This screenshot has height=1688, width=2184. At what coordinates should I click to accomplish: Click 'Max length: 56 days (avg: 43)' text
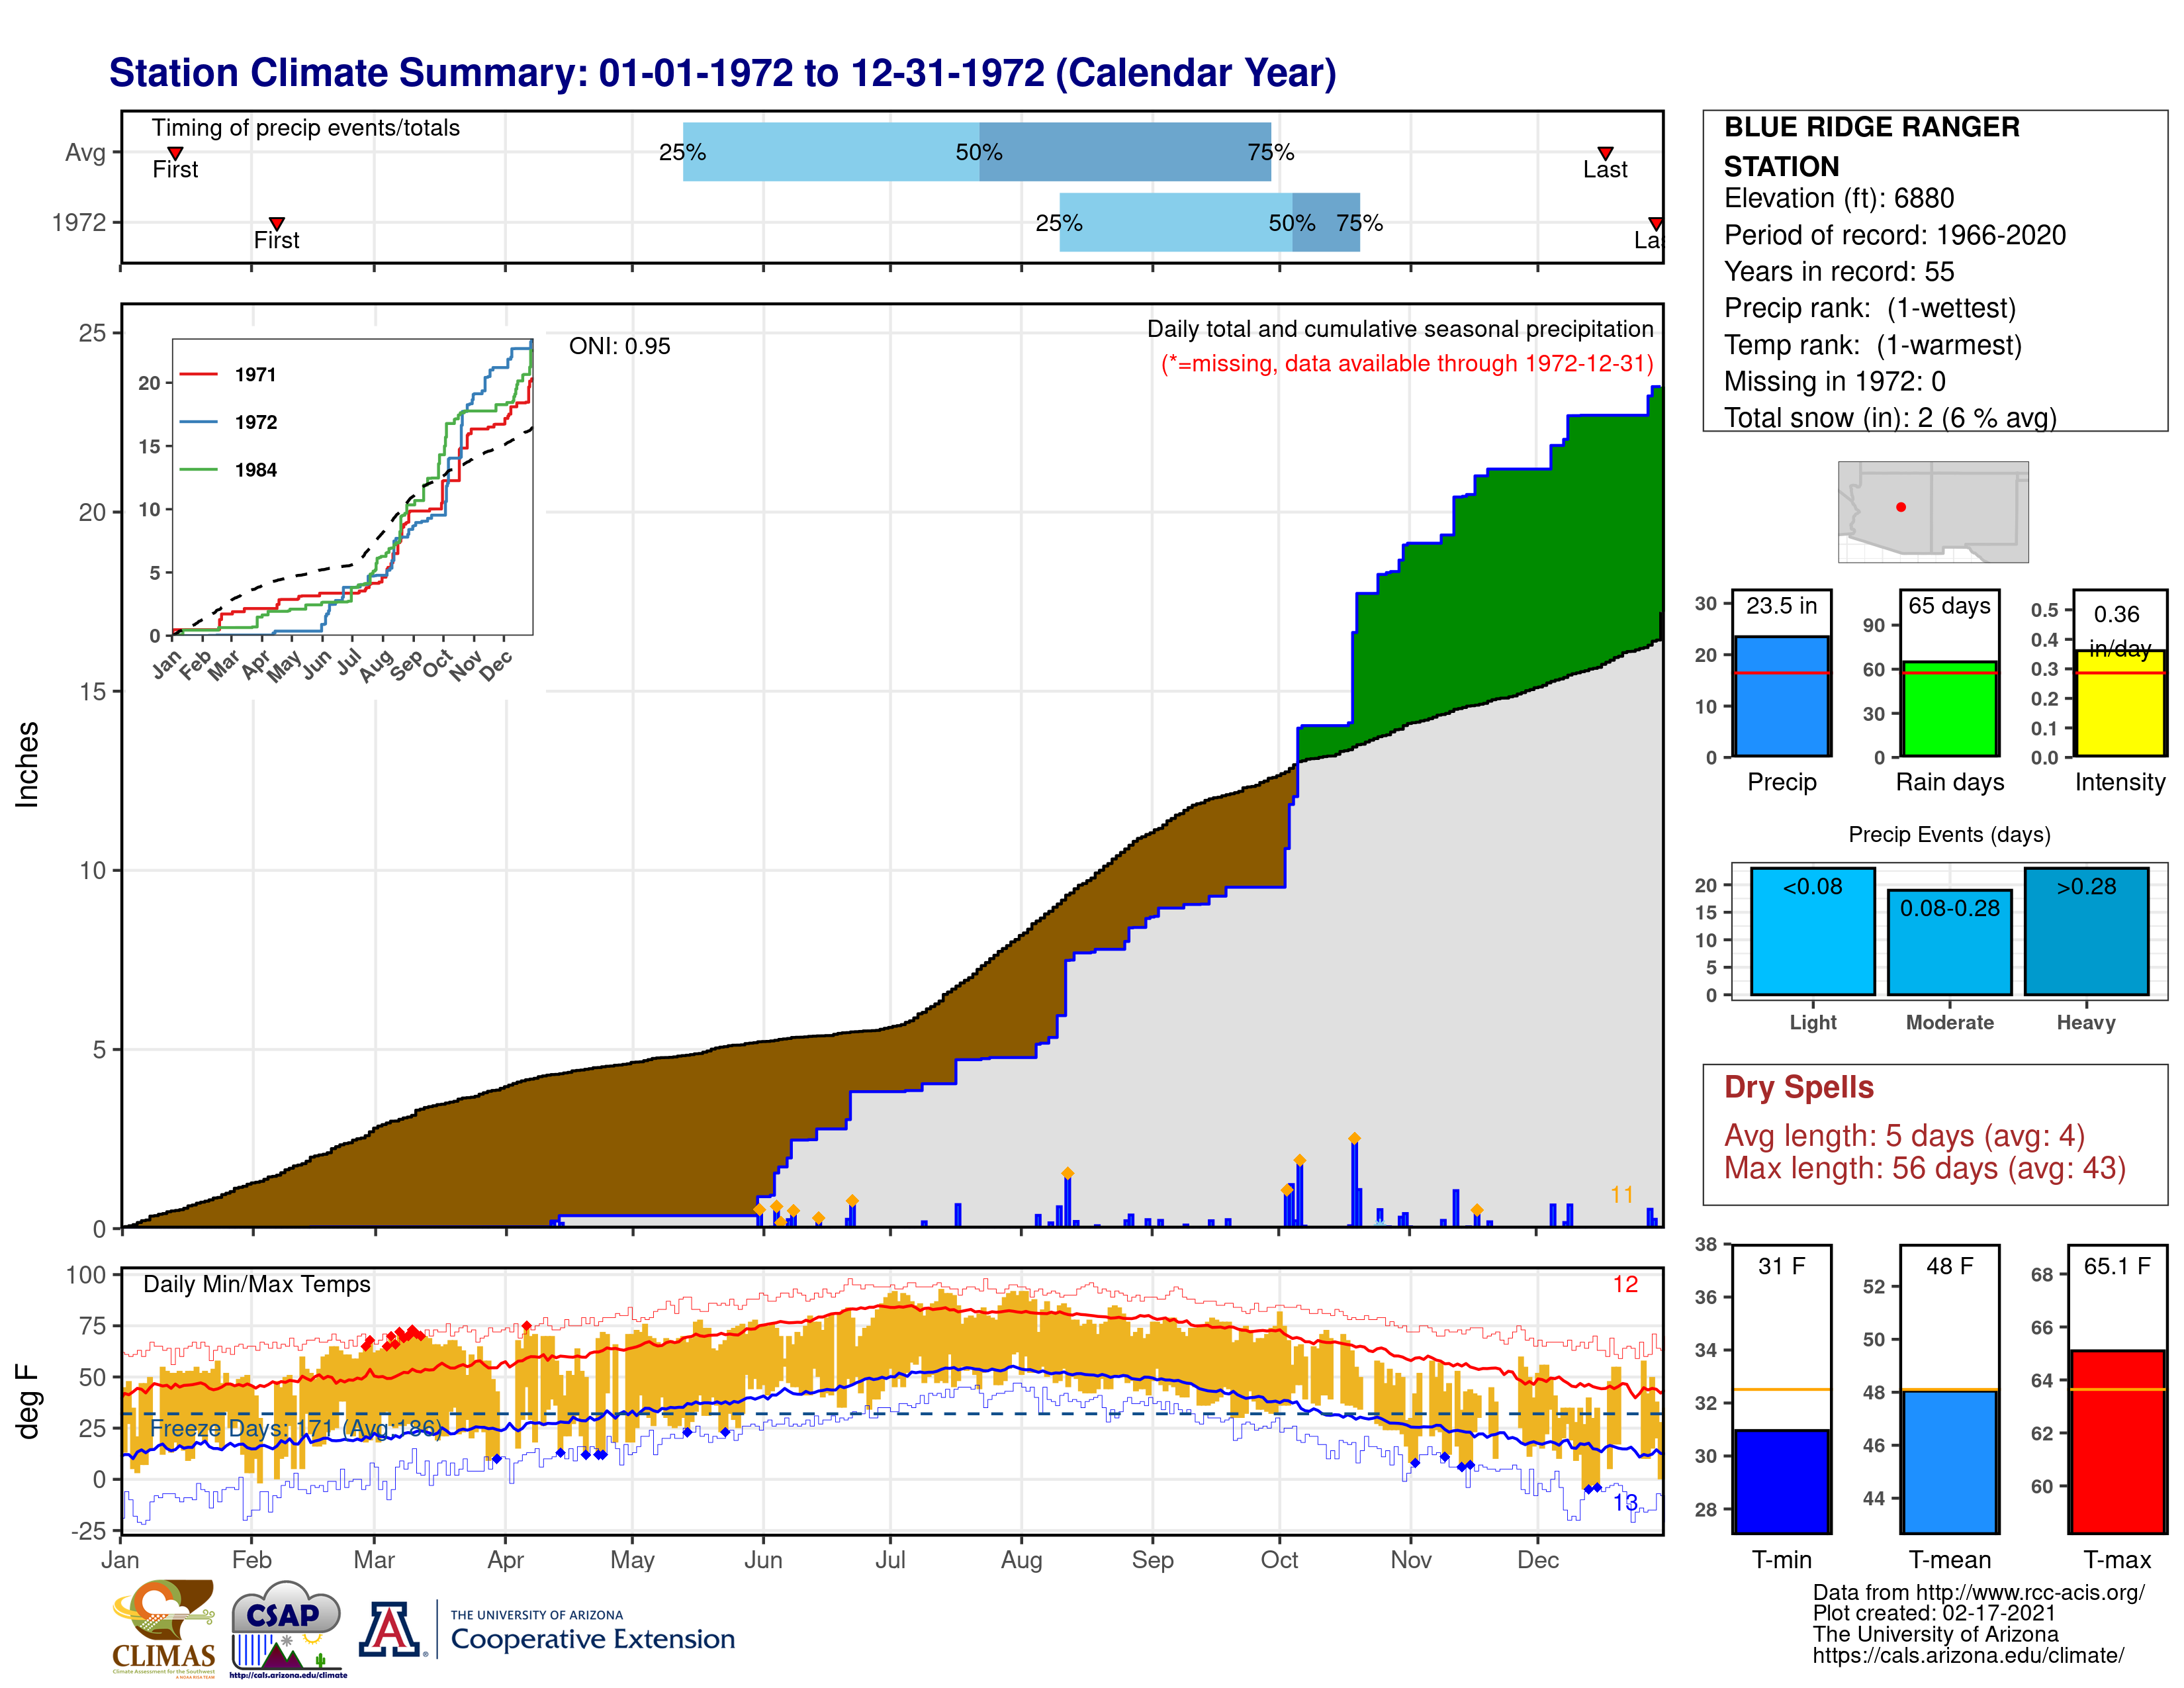[1925, 1168]
